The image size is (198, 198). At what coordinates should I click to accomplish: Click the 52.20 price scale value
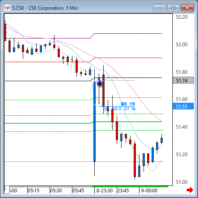coord(182,17)
